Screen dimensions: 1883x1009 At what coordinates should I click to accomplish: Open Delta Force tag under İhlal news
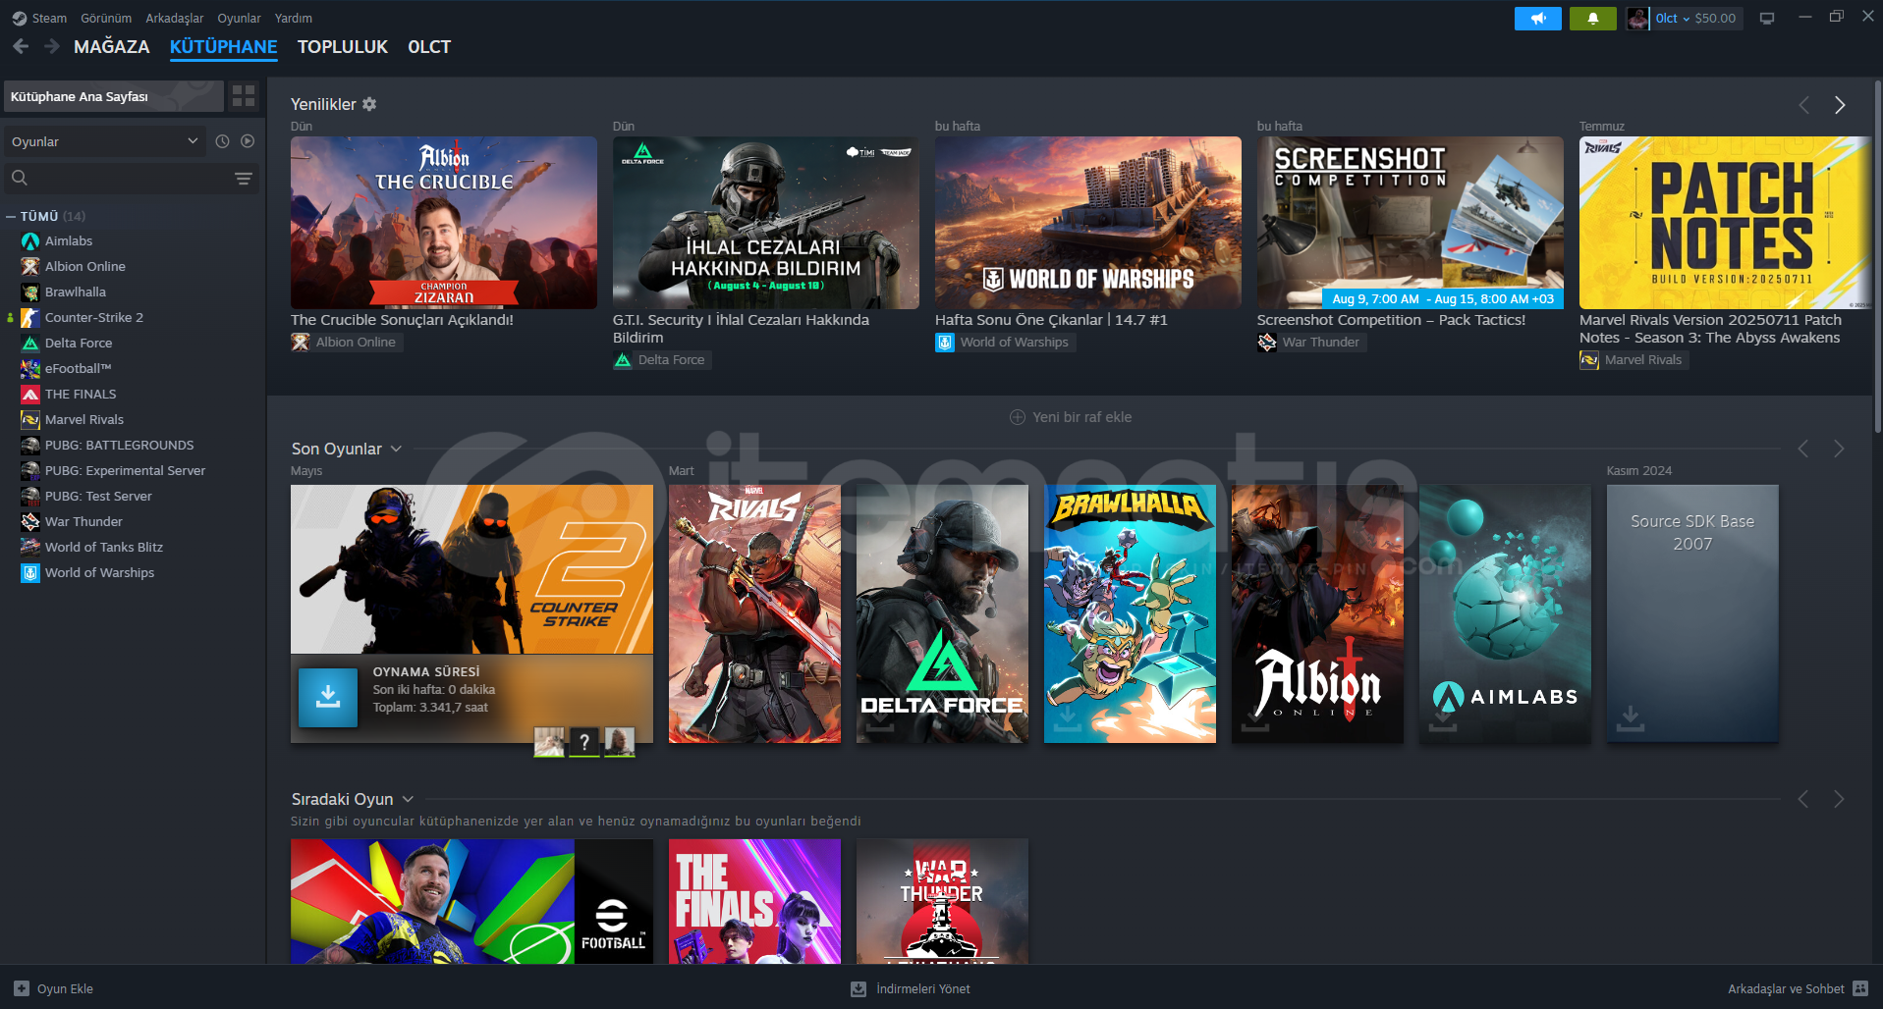[661, 359]
